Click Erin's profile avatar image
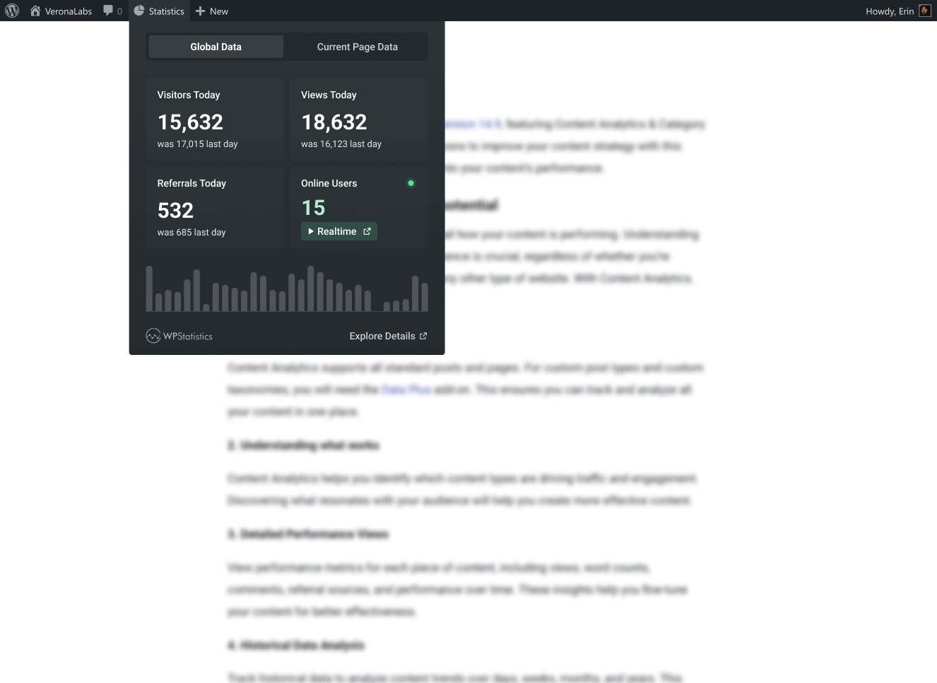This screenshot has height=683, width=937. coord(924,11)
